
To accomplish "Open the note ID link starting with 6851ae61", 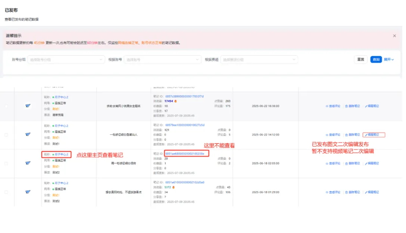I will click(x=185, y=181).
